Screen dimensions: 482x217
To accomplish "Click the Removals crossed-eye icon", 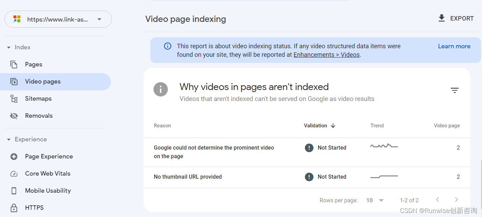I will coord(14,116).
